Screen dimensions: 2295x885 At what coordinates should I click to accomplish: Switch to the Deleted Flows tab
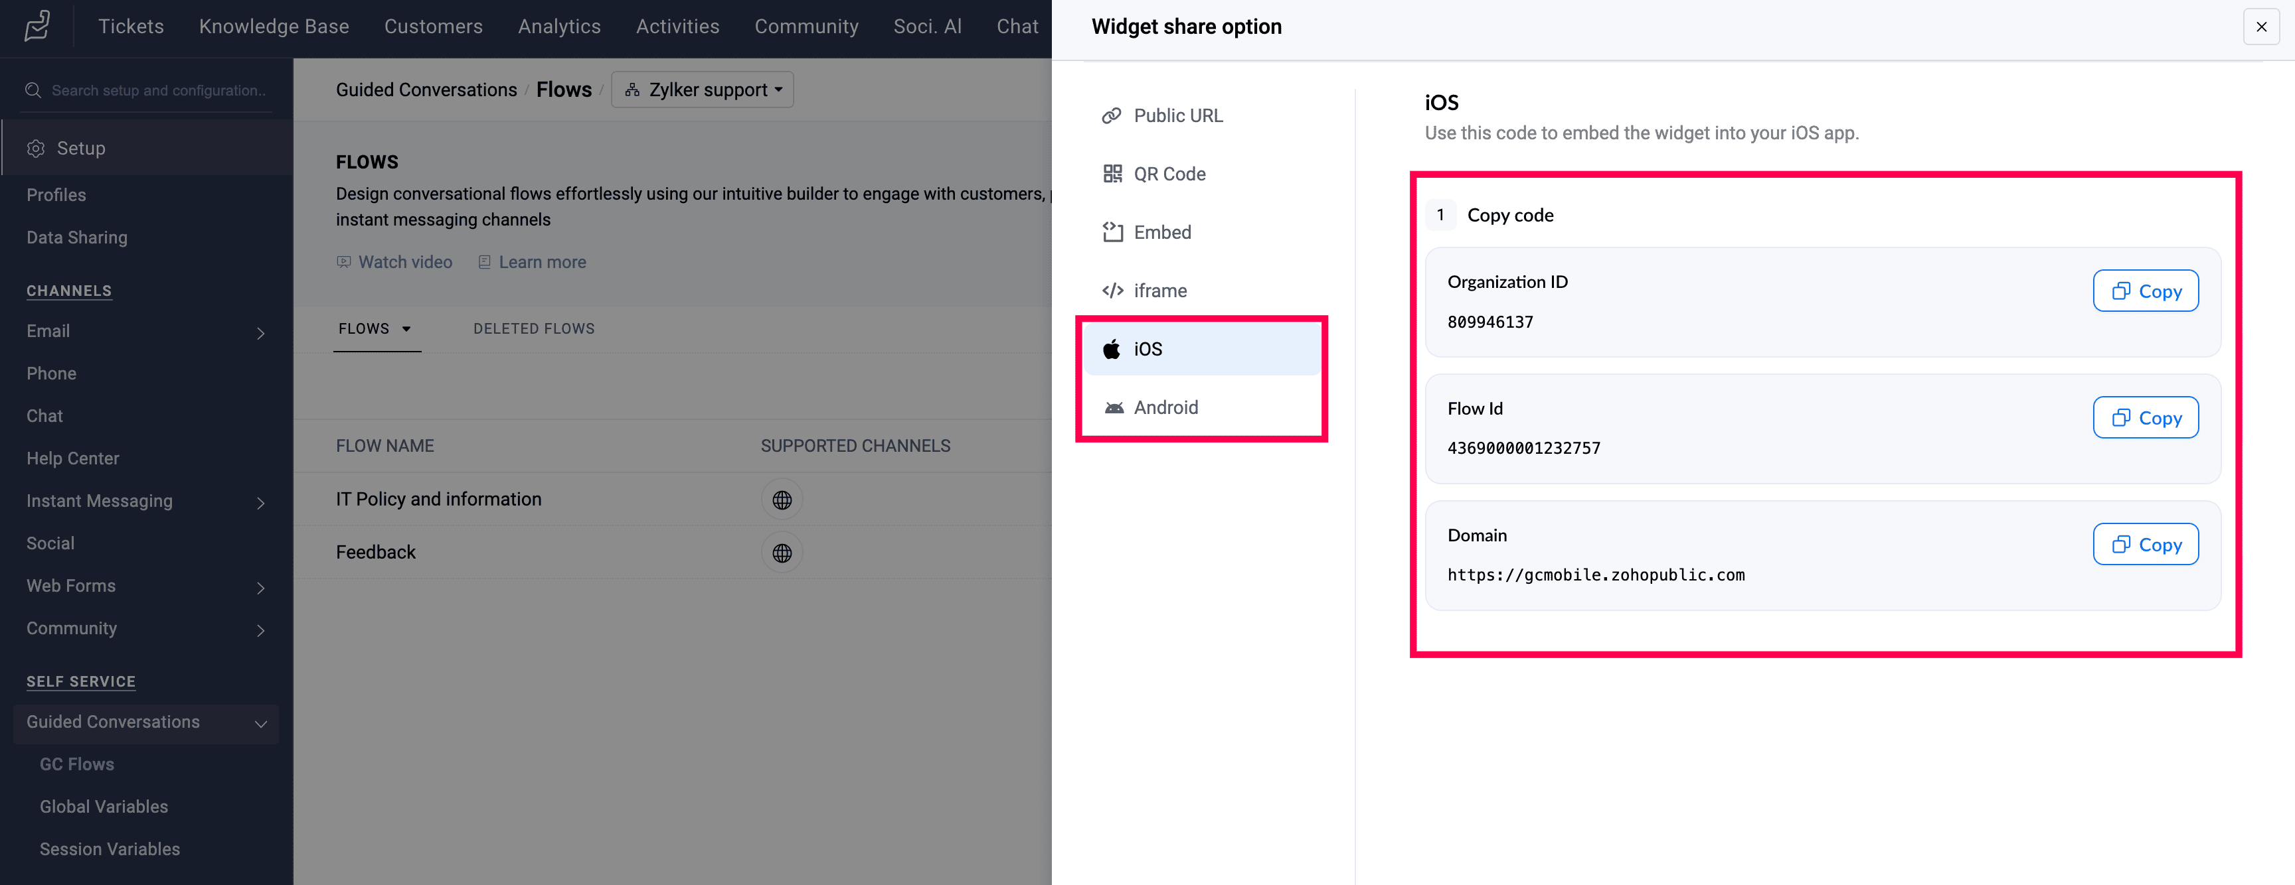pyautogui.click(x=534, y=328)
